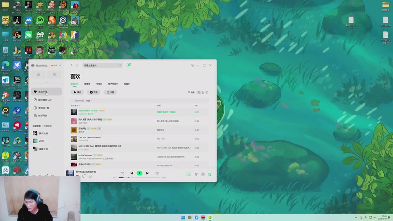The image size is (393, 221).
Task: Switch to the playlists 4 tab
Action: click(x=87, y=84)
